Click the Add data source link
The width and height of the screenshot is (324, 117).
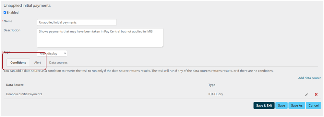click(309, 78)
